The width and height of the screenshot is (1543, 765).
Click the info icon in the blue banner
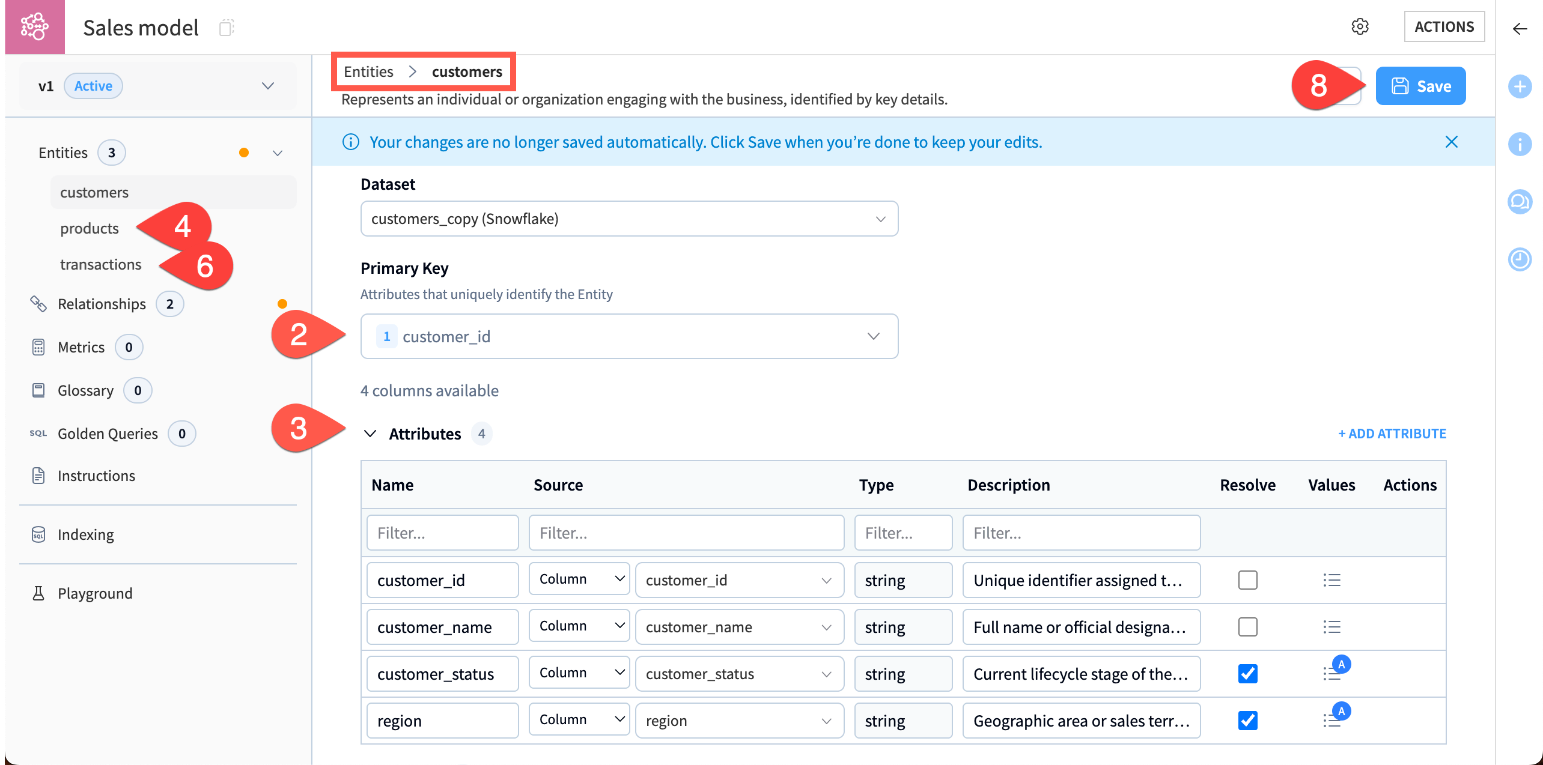[x=350, y=142]
